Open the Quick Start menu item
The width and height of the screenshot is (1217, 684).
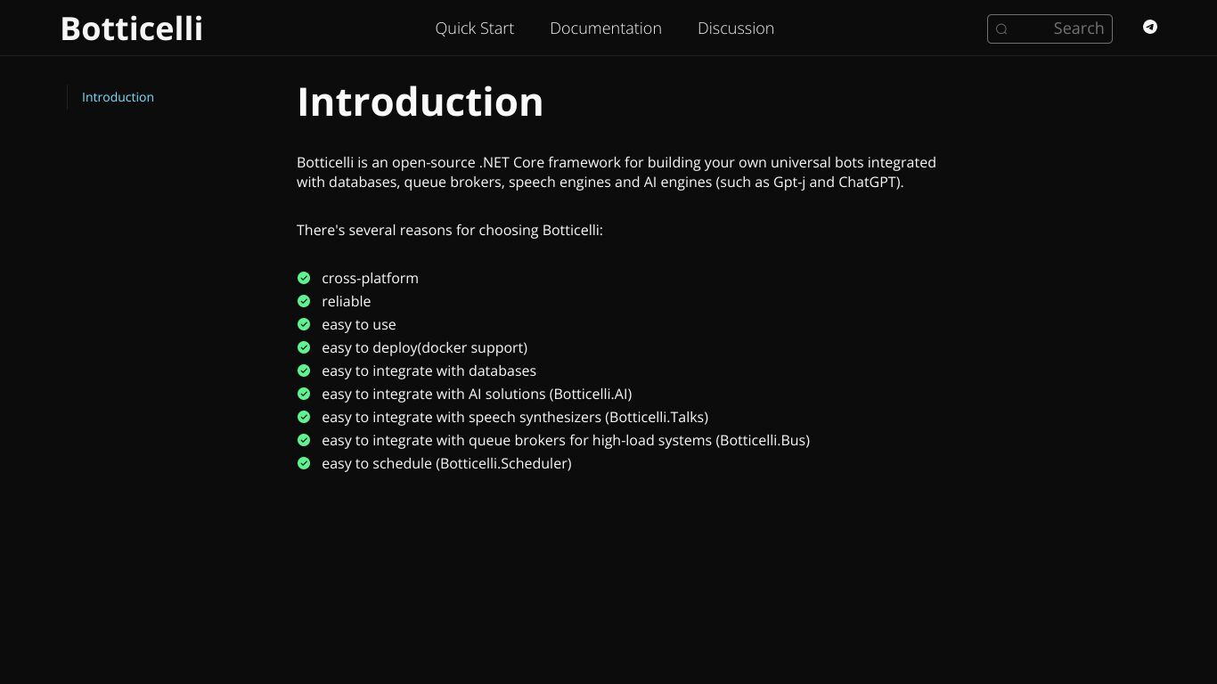(475, 28)
